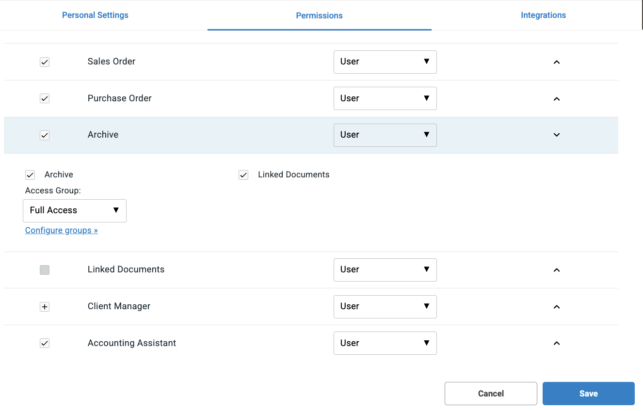Click the Save button
643x411 pixels.
coord(588,394)
